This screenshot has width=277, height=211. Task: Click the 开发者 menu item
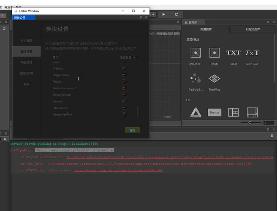tap(8, 8)
